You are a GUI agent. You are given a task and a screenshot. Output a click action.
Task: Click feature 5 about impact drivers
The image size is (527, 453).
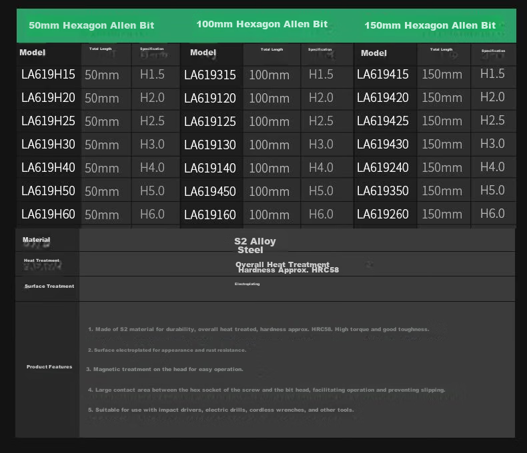(221, 410)
